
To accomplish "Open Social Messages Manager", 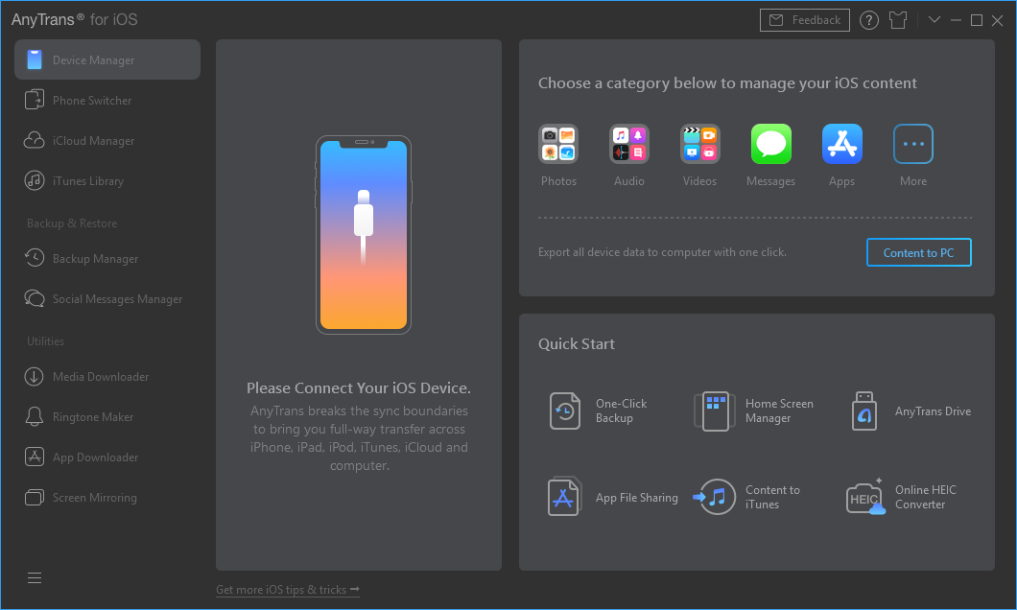I will click(107, 299).
